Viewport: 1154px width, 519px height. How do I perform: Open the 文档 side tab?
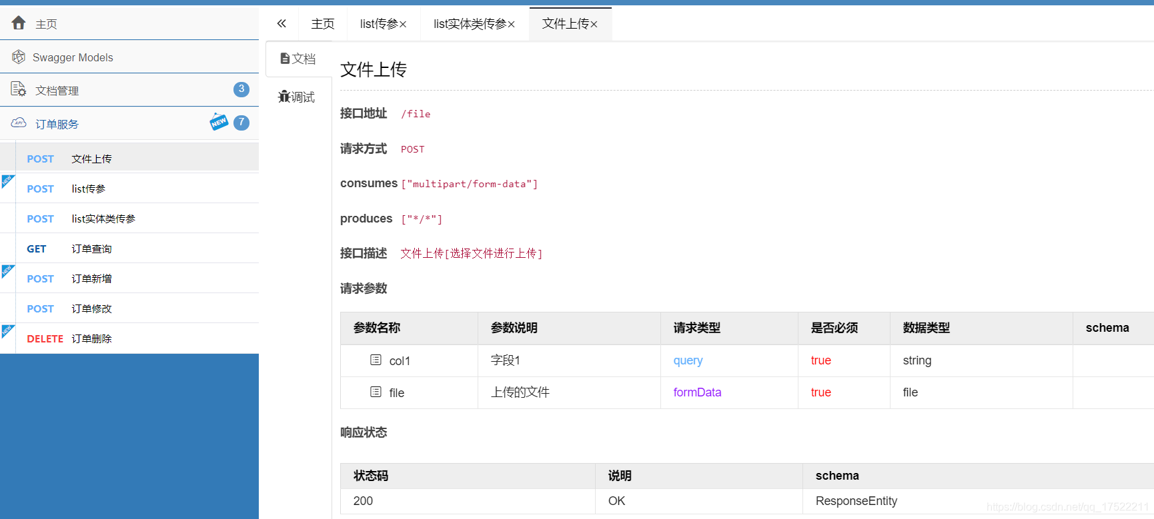298,59
